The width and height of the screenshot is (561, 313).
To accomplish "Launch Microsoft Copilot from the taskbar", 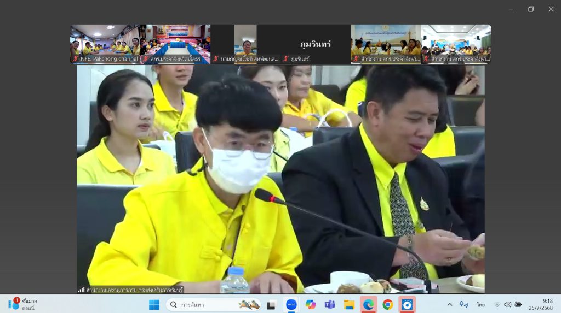I will pos(311,304).
